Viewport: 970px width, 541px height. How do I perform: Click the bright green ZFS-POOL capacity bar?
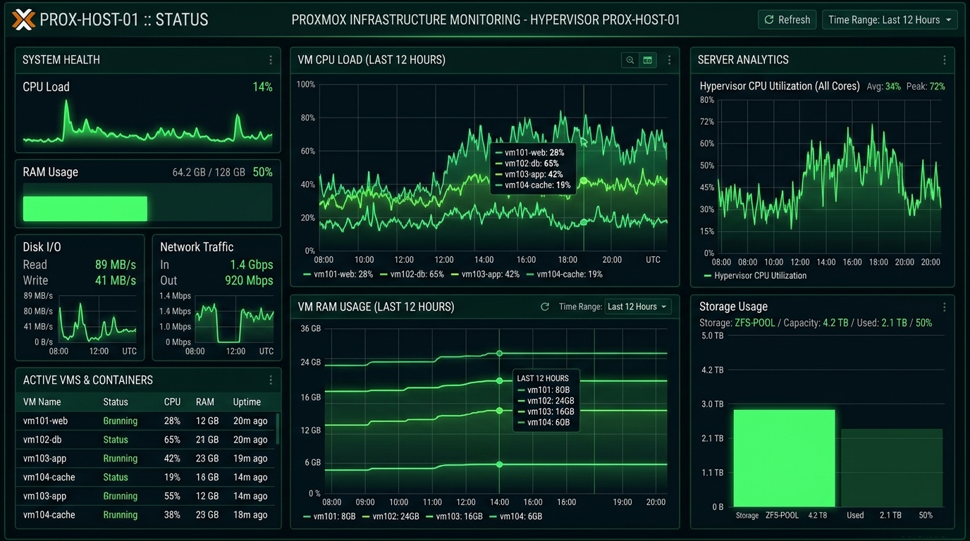click(784, 458)
